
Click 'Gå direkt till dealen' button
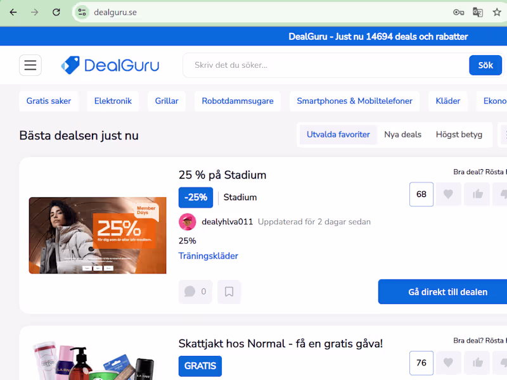(x=442, y=292)
